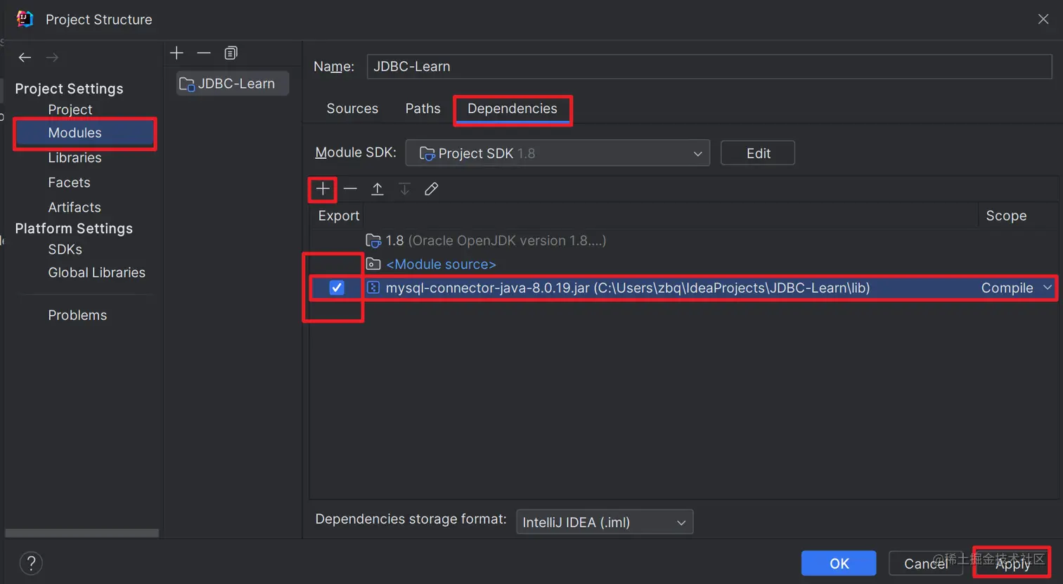The image size is (1063, 584).
Task: Move dependency down arrow icon
Action: point(404,189)
